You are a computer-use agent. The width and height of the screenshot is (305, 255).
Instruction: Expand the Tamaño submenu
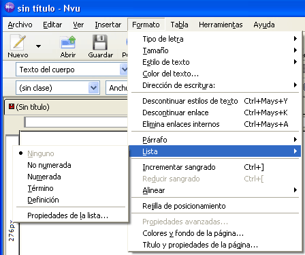214,50
